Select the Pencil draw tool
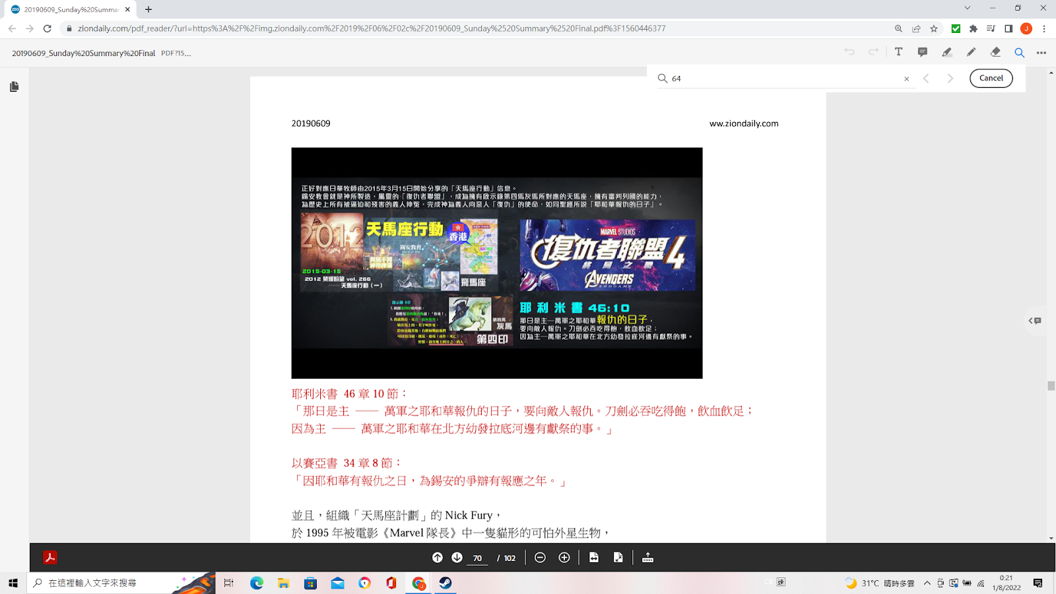 (971, 52)
